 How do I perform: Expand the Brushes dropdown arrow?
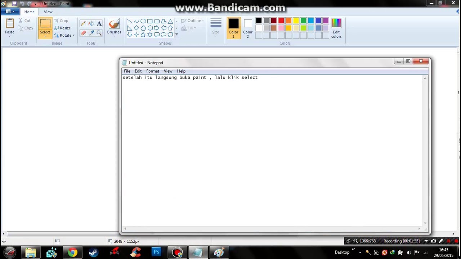114,36
